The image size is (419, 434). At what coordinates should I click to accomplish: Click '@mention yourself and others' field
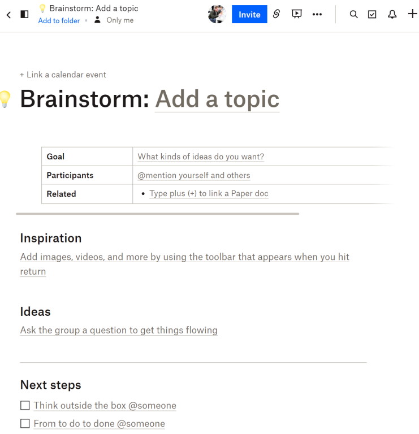194,175
